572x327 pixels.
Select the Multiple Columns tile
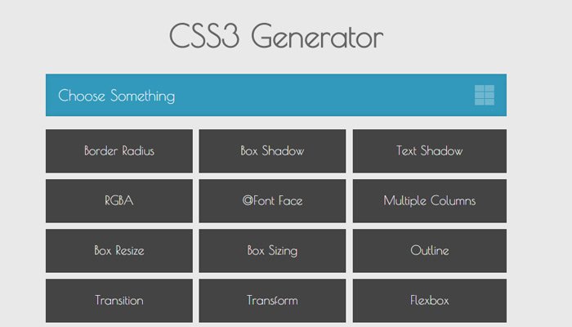tap(429, 201)
